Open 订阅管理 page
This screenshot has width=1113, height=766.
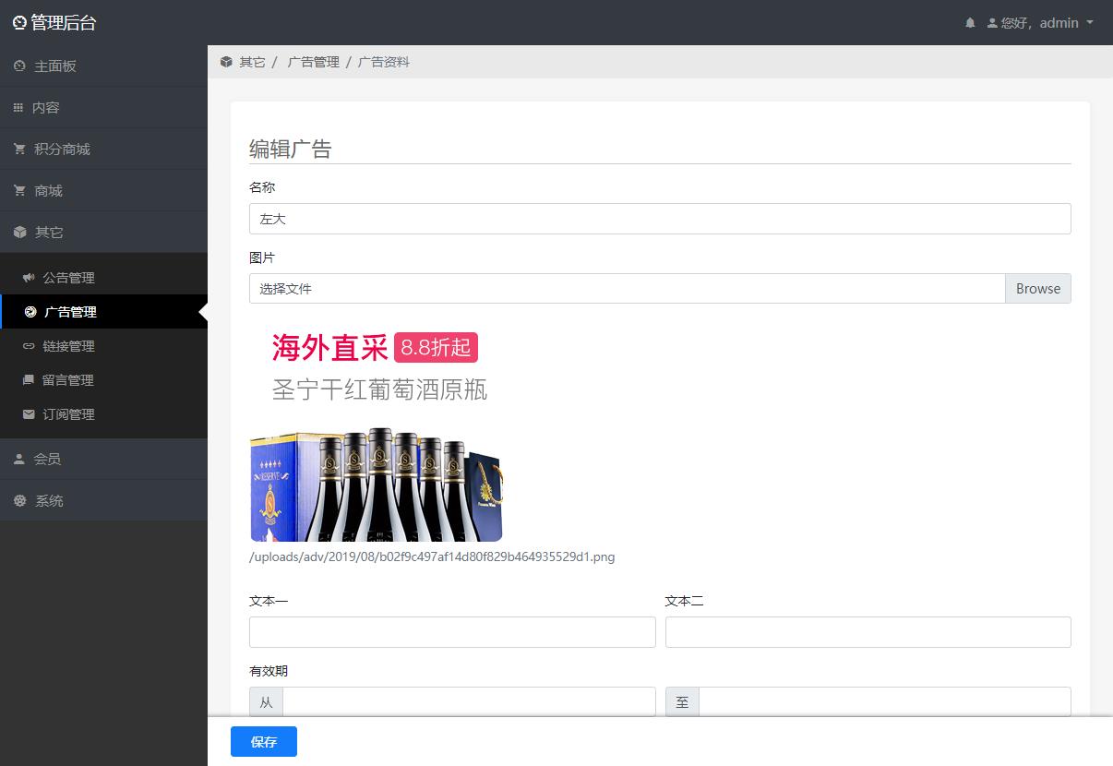103,414
